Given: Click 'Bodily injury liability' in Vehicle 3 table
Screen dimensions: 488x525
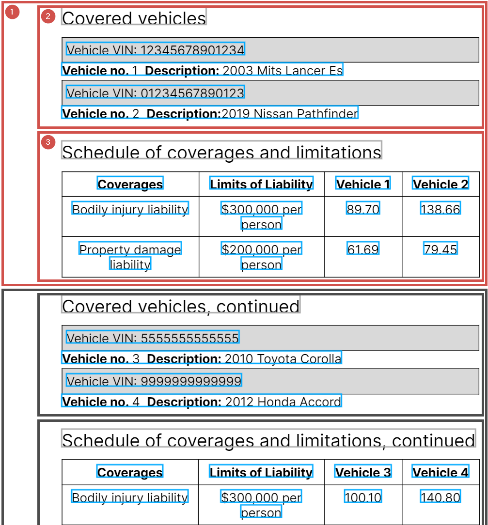Looking at the screenshot, I should (x=130, y=496).
